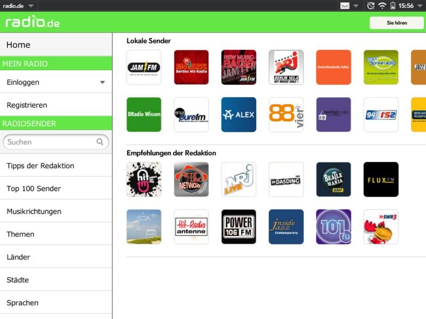The image size is (426, 319).
Task: Open the system menu arrow beside the clock
Action: [420, 6]
